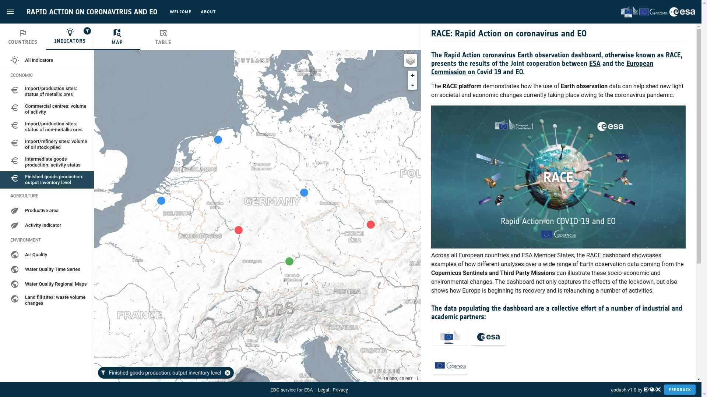
Task: Click the Rapid Action on Coronavirus title
Action: pos(92,12)
